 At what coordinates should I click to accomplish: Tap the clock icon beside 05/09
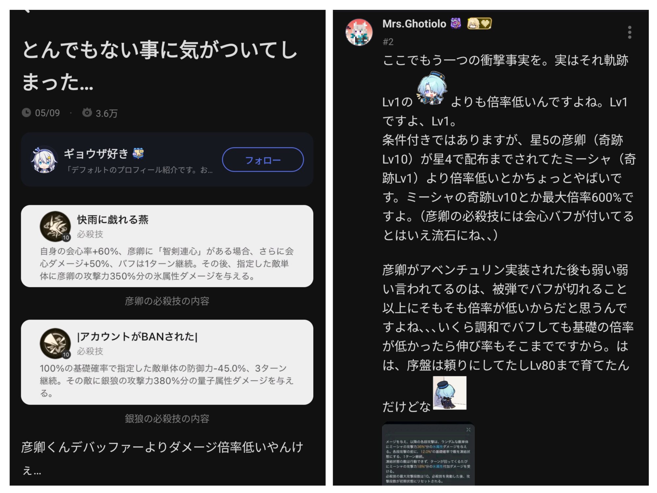coord(26,113)
